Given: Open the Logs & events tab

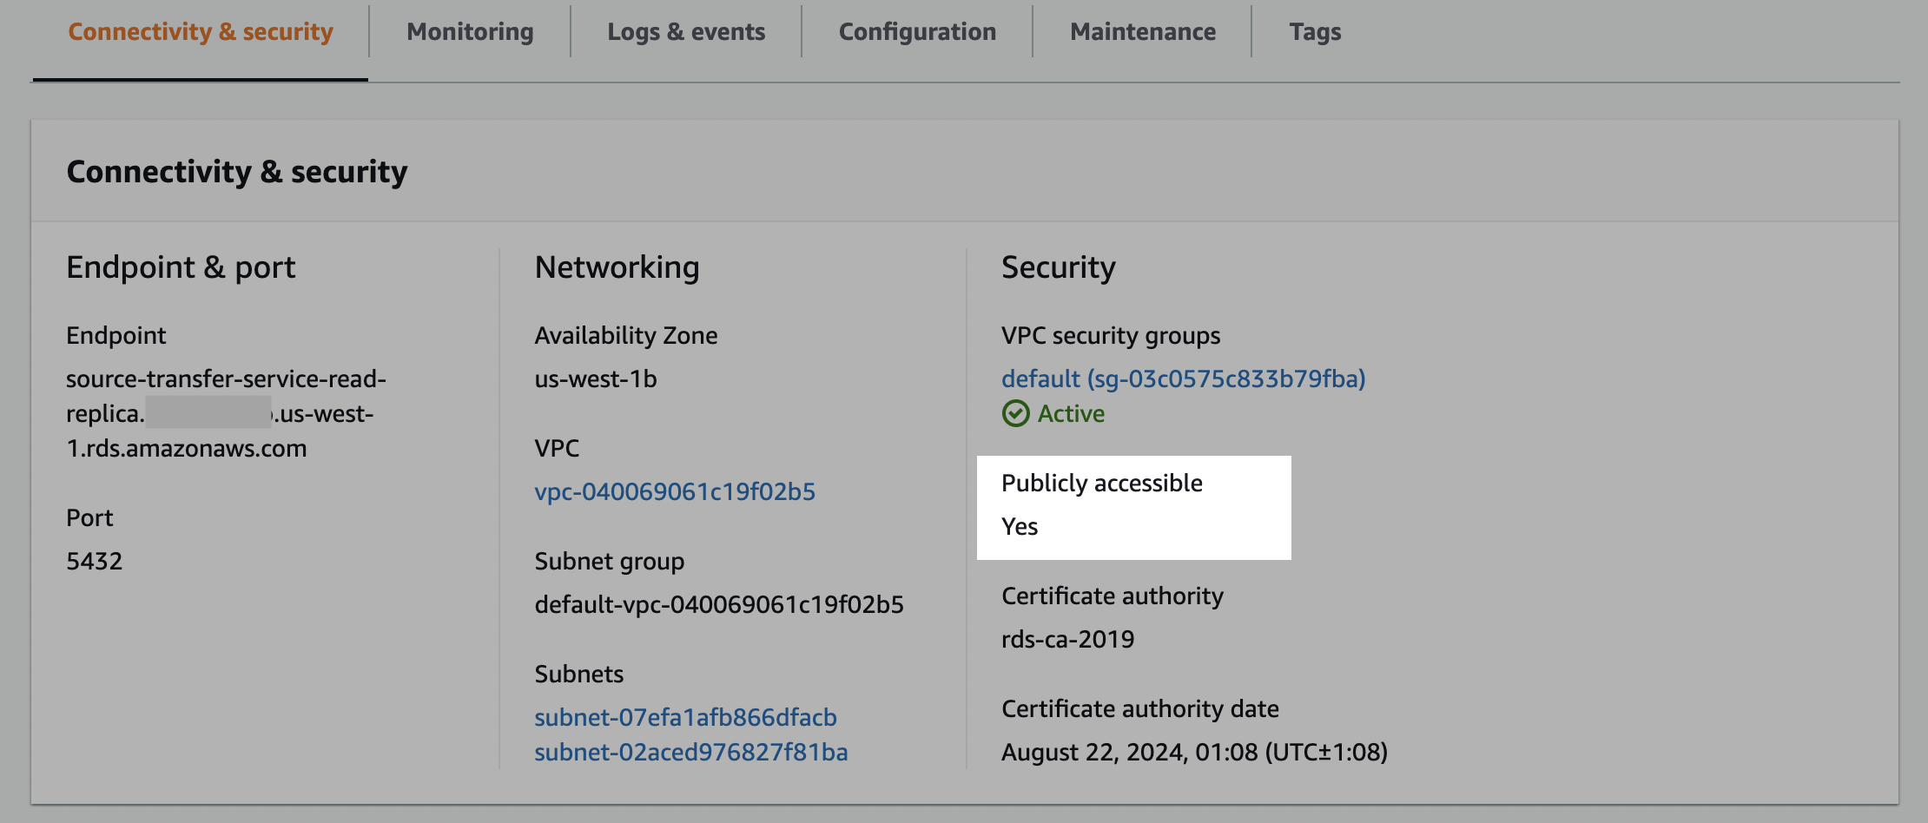Looking at the screenshot, I should point(686,32).
